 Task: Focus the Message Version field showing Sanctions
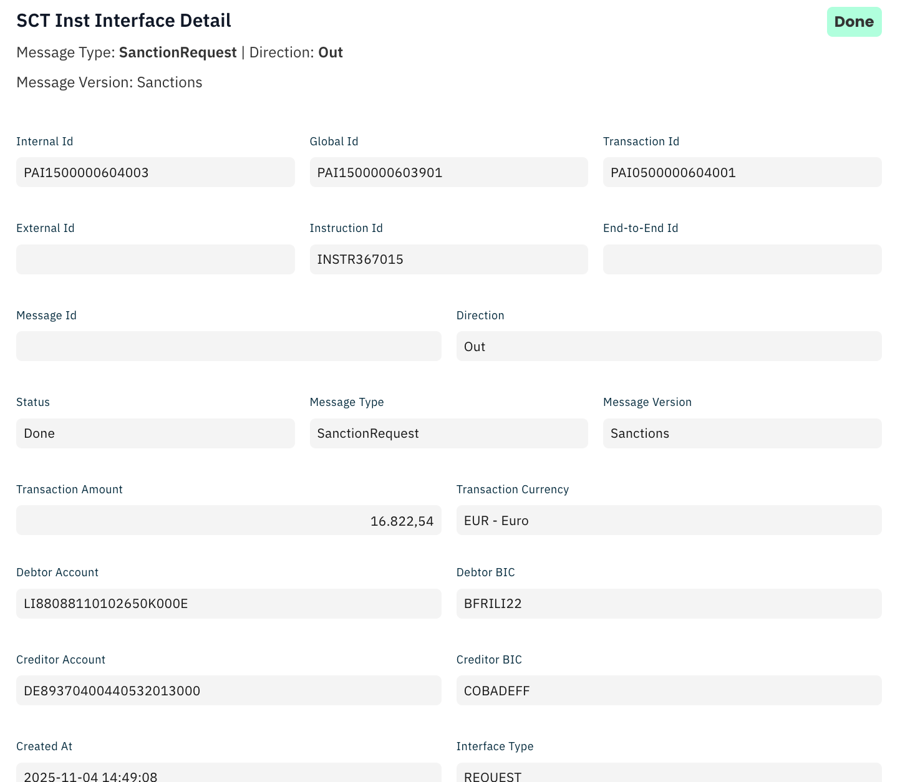pyautogui.click(x=742, y=433)
